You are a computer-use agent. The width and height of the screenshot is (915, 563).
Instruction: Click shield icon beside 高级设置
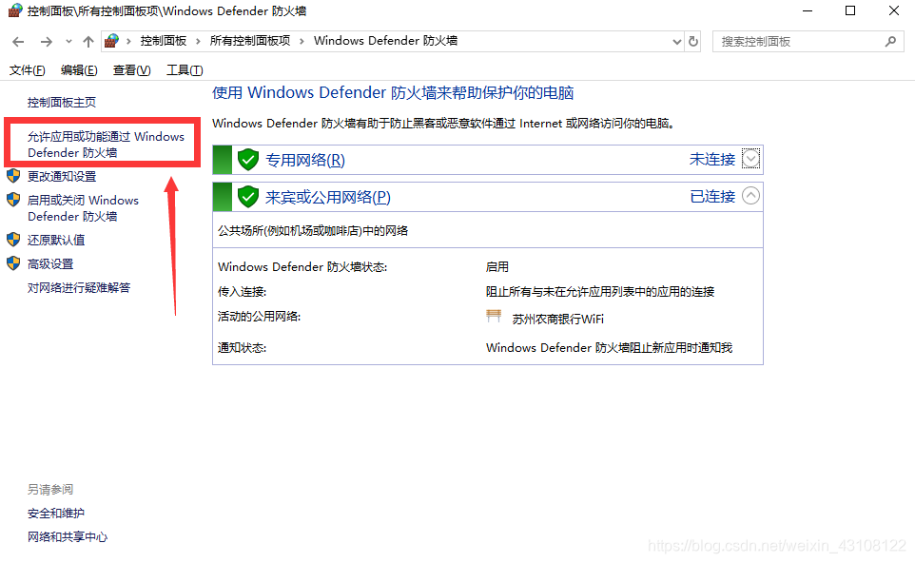[x=13, y=263]
